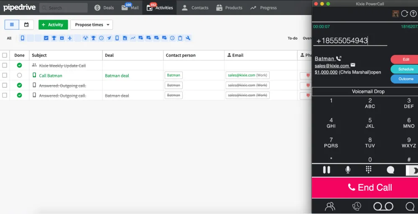Click phone number field in Kixie

(x=350, y=41)
